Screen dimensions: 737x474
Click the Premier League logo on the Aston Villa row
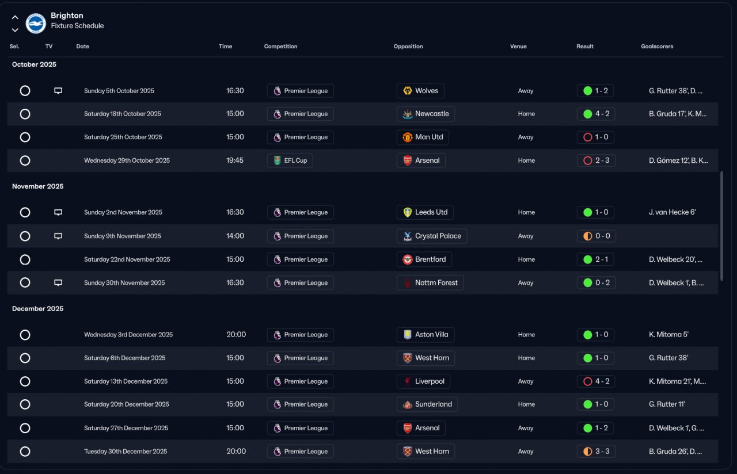(277, 335)
